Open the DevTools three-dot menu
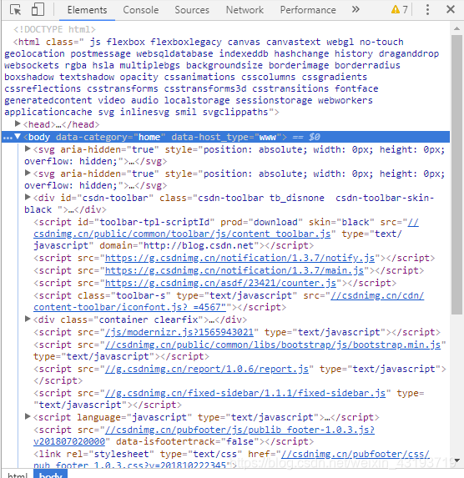The height and width of the screenshot is (478, 464). [427, 9]
